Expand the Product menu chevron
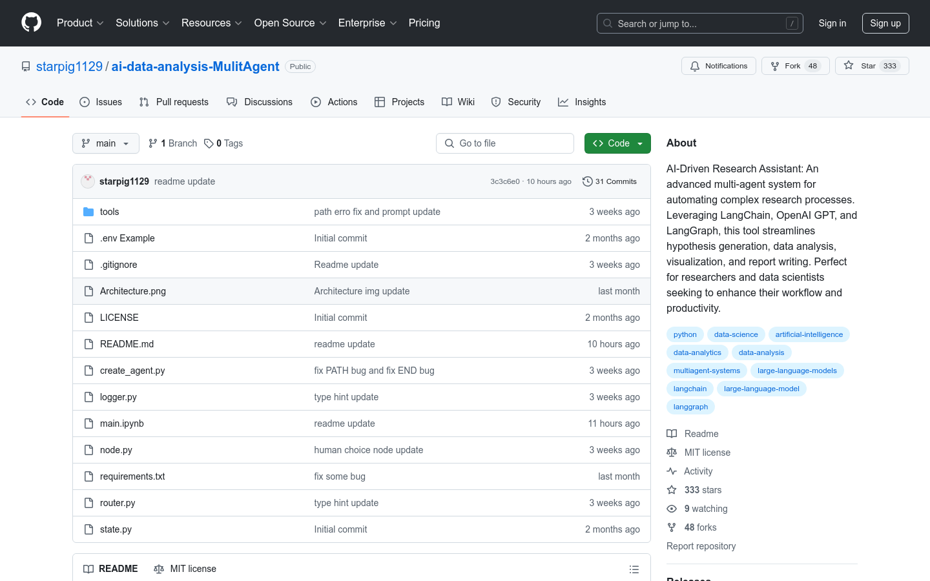This screenshot has width=930, height=581. click(x=101, y=23)
